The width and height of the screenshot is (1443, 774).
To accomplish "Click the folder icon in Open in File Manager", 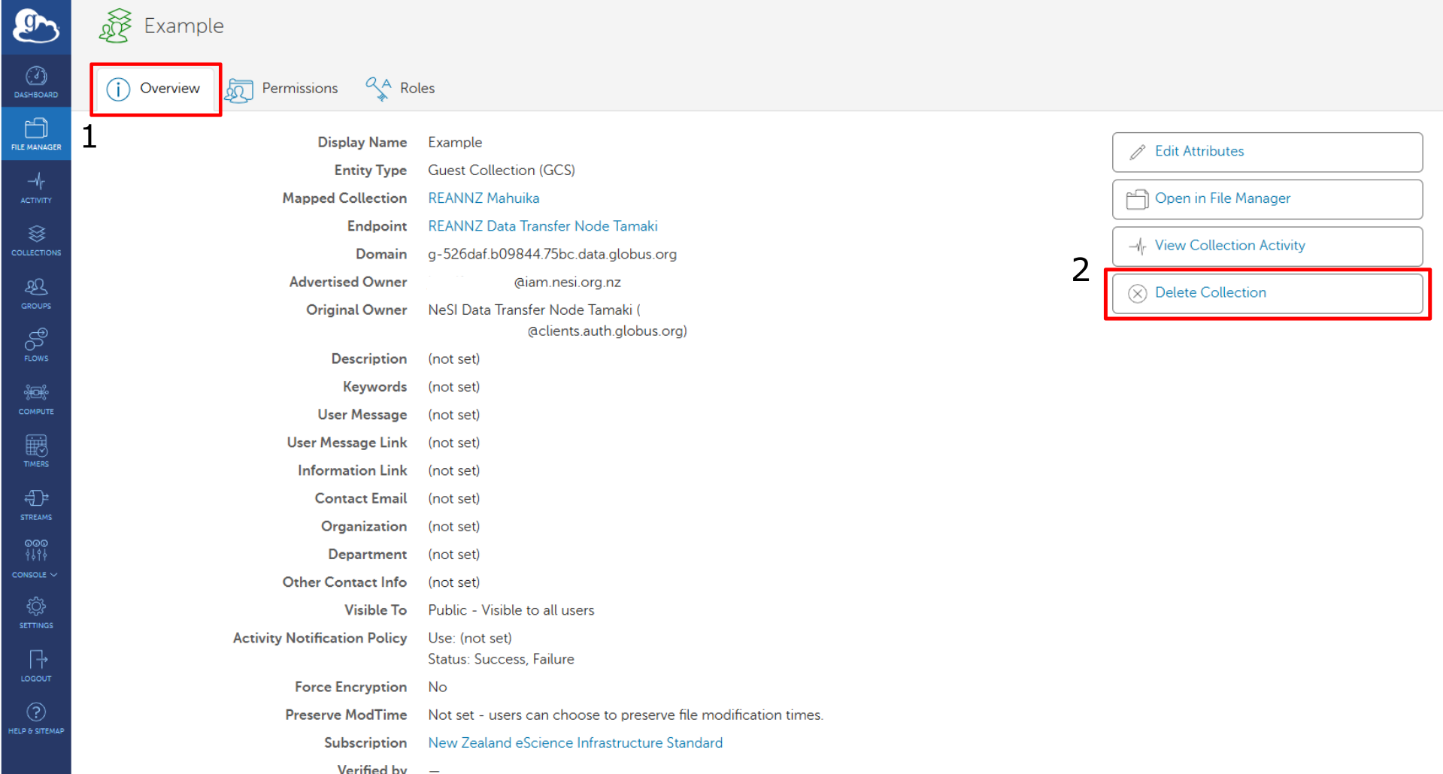I will (x=1137, y=199).
